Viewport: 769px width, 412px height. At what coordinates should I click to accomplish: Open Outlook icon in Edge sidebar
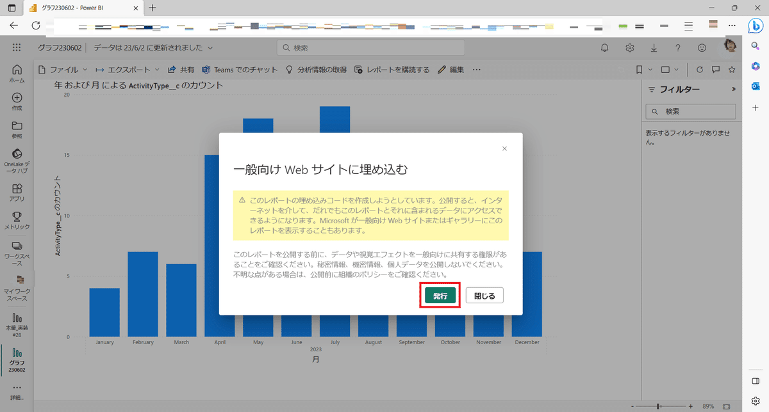[x=756, y=86]
